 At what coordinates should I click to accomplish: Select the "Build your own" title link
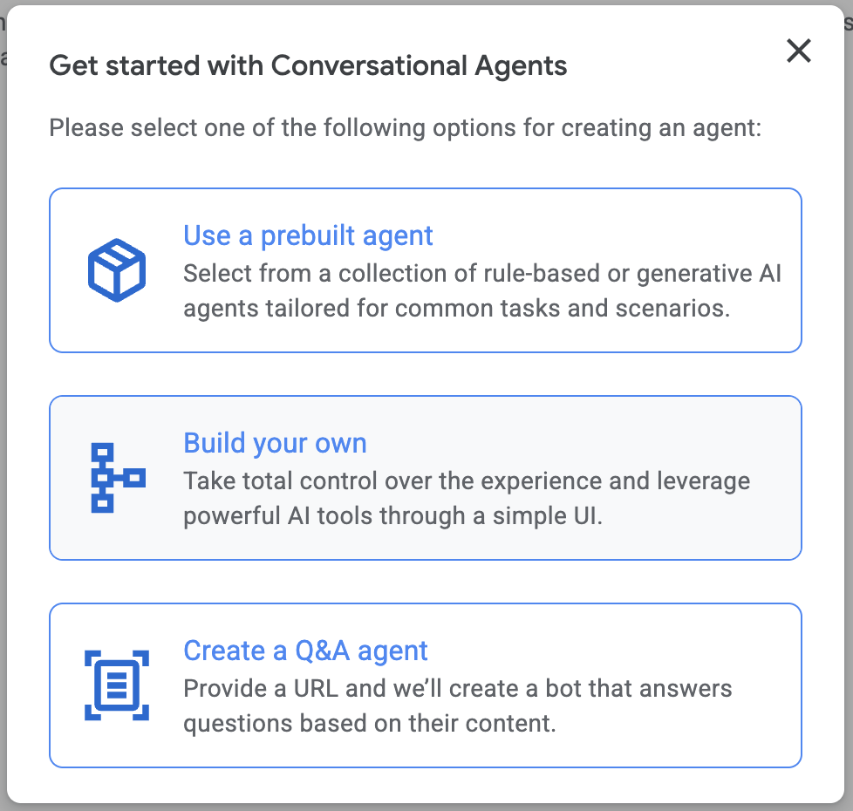[275, 443]
